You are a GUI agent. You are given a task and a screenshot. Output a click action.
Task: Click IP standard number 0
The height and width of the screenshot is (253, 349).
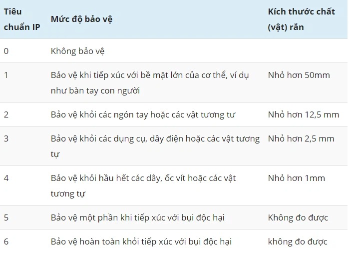(x=6, y=51)
